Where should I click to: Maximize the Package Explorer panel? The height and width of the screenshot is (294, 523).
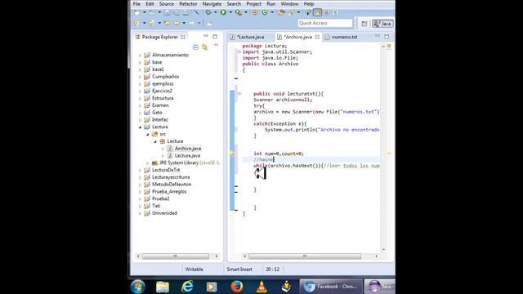tap(215, 36)
